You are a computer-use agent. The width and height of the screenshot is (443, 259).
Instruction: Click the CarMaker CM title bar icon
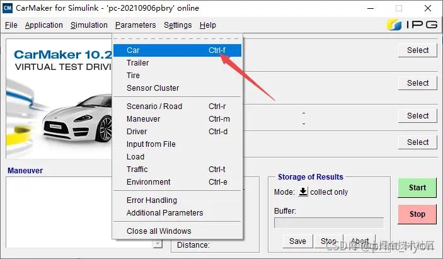[8, 8]
